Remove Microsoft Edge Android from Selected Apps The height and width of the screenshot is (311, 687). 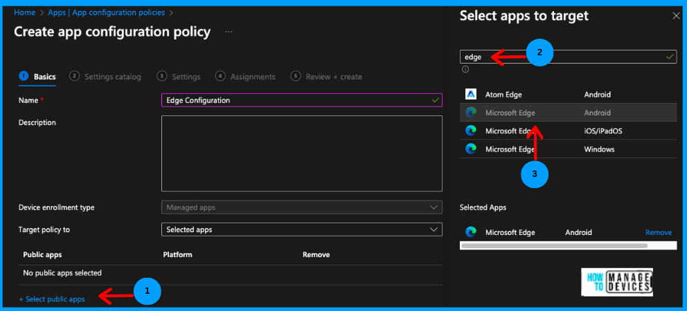point(659,232)
